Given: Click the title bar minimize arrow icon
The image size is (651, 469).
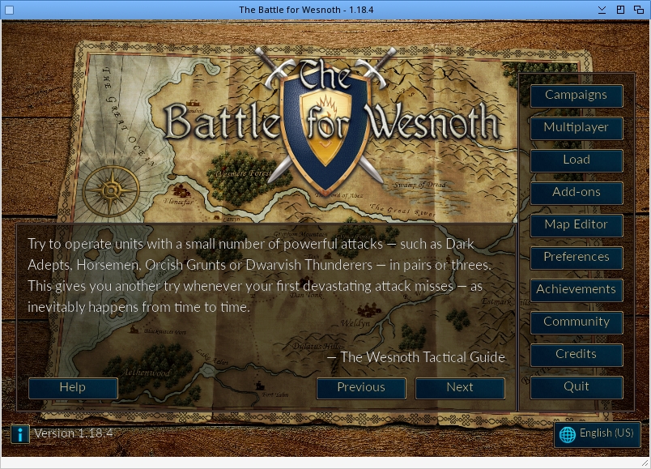Looking at the screenshot, I should click(602, 10).
